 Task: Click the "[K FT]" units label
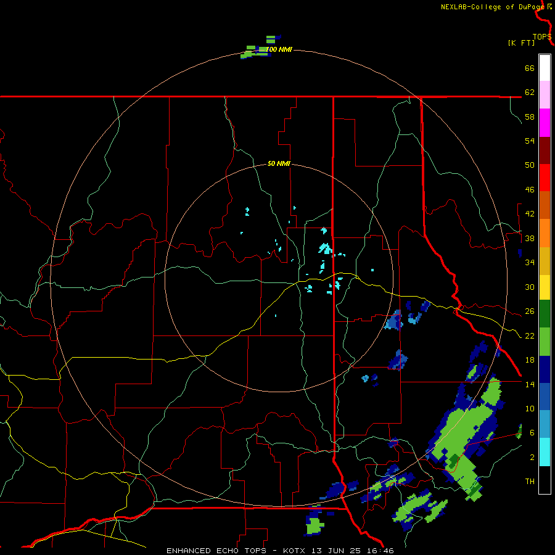coord(521,43)
